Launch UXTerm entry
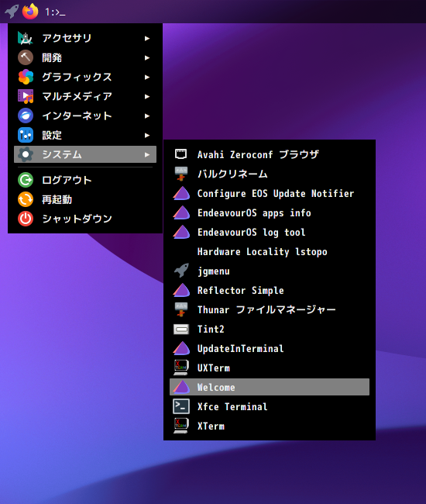This screenshot has width=426, height=504. pos(270,368)
